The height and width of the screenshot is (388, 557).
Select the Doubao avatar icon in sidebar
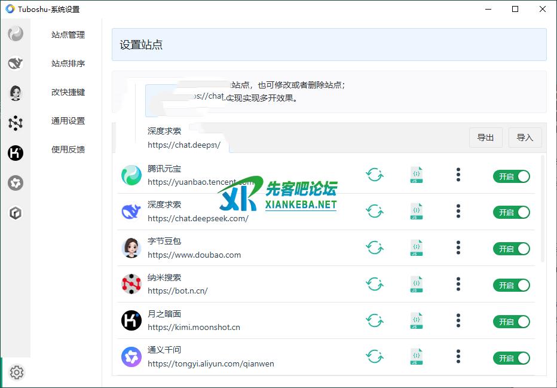point(16,93)
